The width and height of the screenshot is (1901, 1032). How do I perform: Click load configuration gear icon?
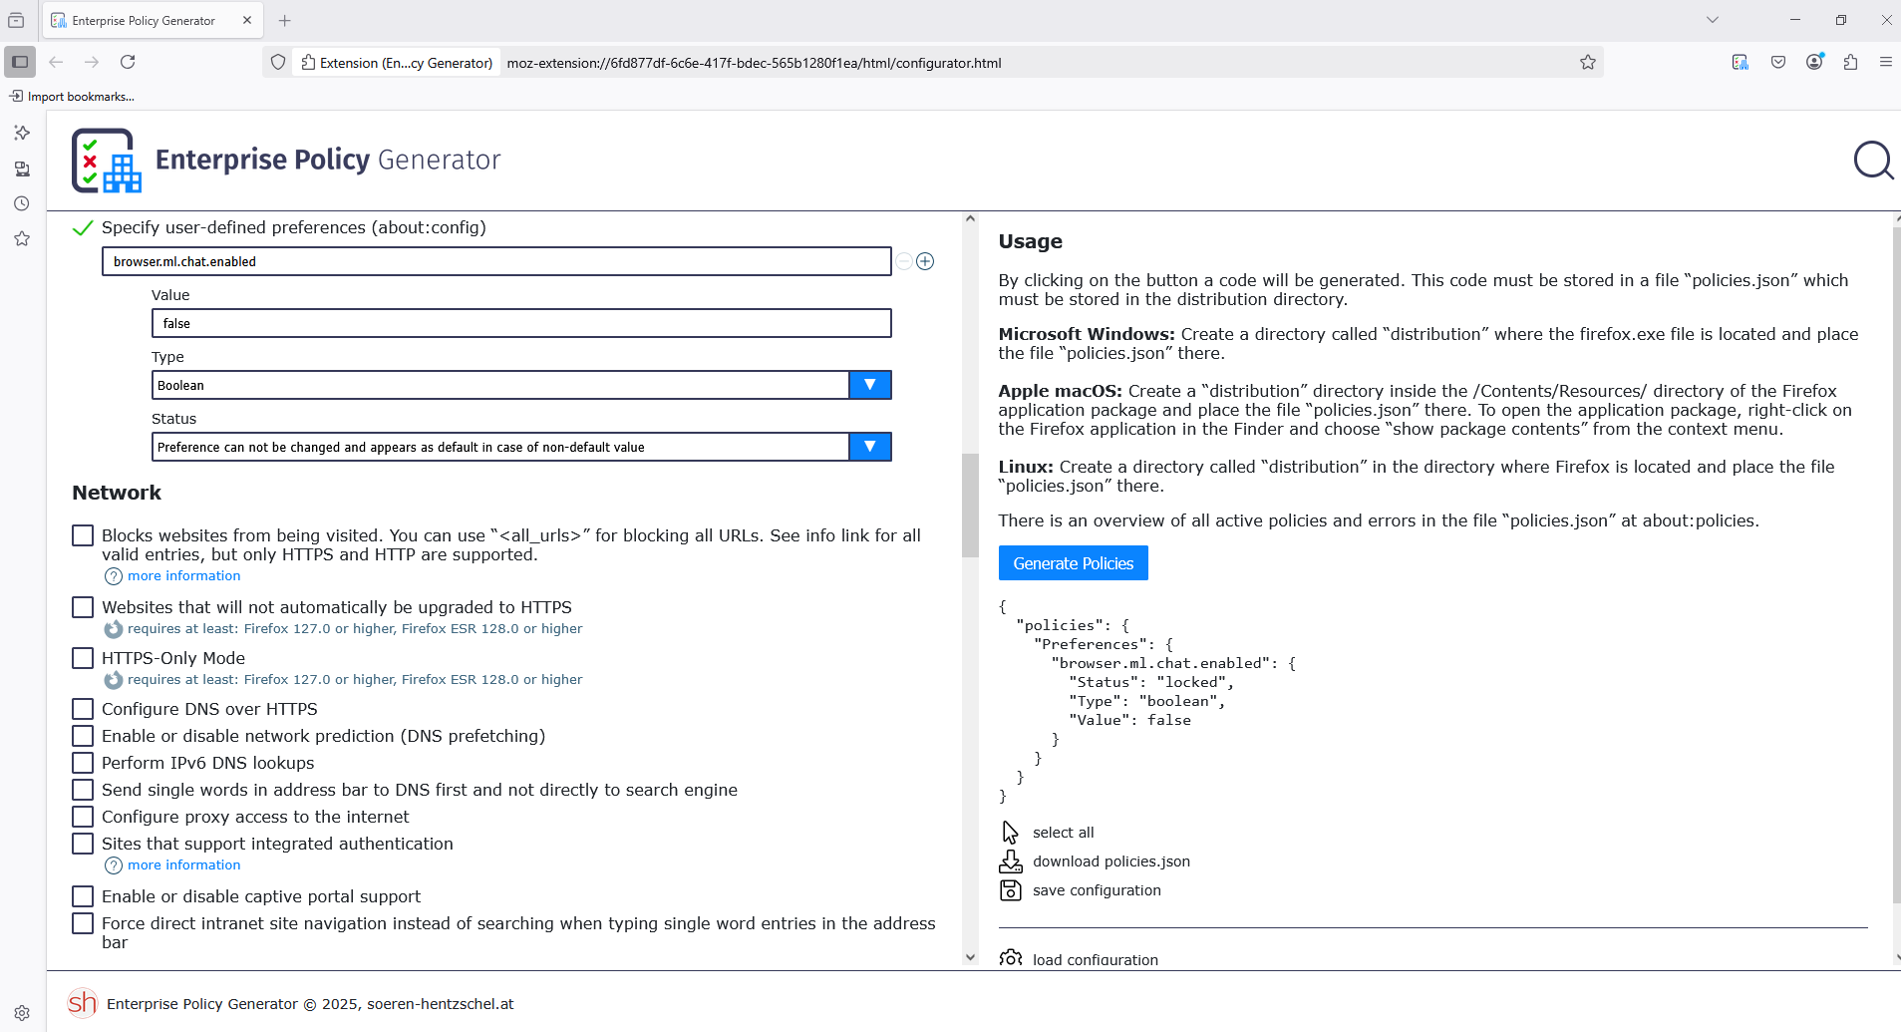tap(1010, 958)
